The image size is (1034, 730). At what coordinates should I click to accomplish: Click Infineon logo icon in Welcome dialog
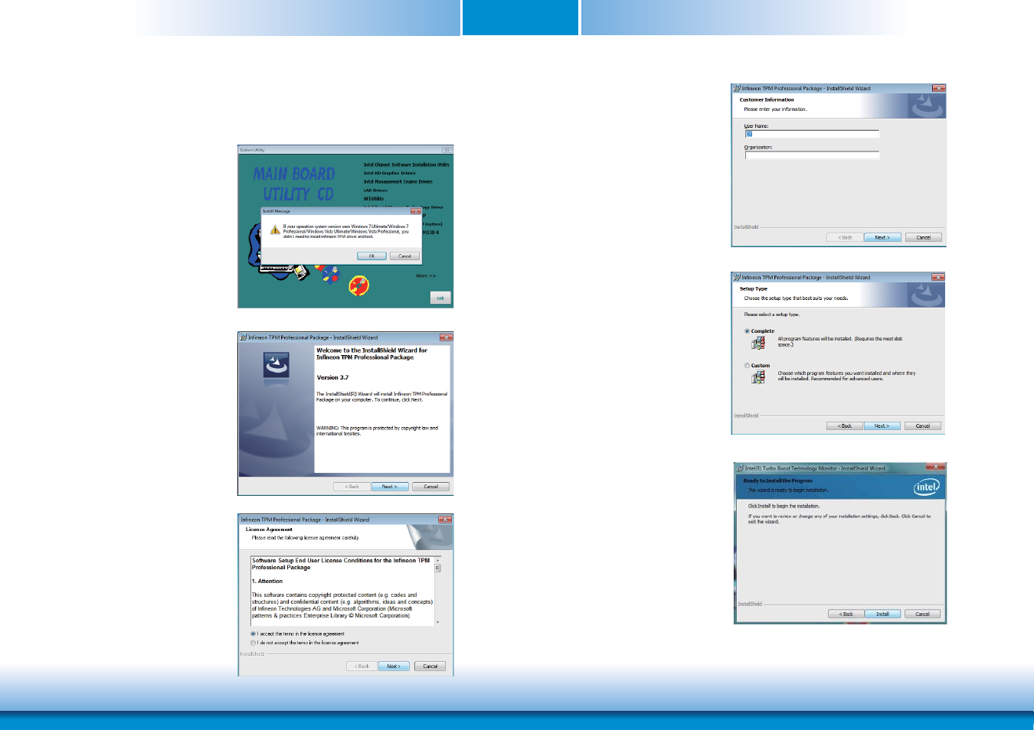[276, 365]
